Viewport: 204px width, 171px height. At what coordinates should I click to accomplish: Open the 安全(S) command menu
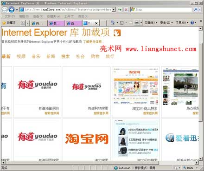pyautogui.click(x=166, y=23)
